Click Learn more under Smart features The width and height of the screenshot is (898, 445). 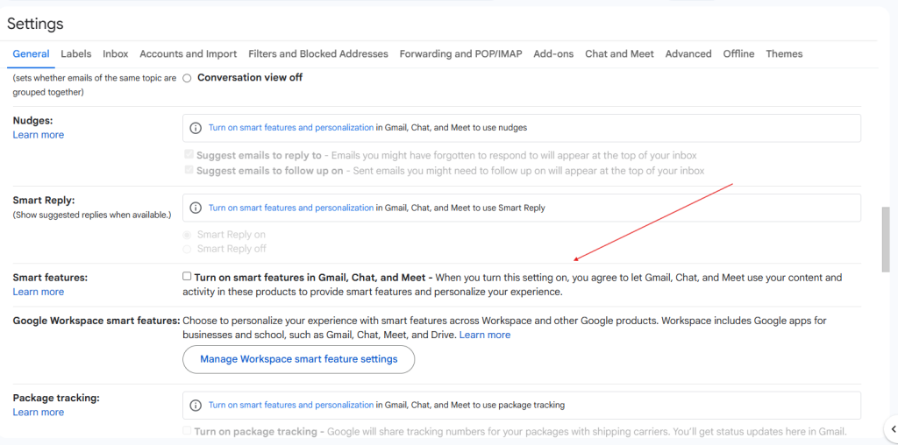pyautogui.click(x=38, y=292)
